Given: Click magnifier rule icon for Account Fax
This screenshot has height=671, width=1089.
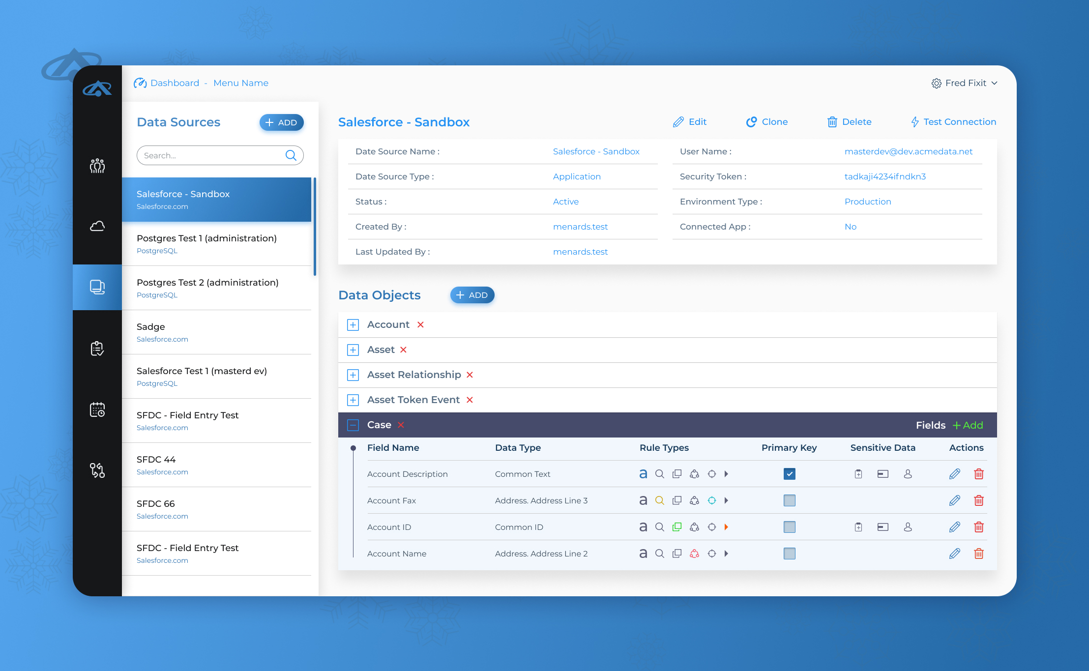Looking at the screenshot, I should 660,500.
